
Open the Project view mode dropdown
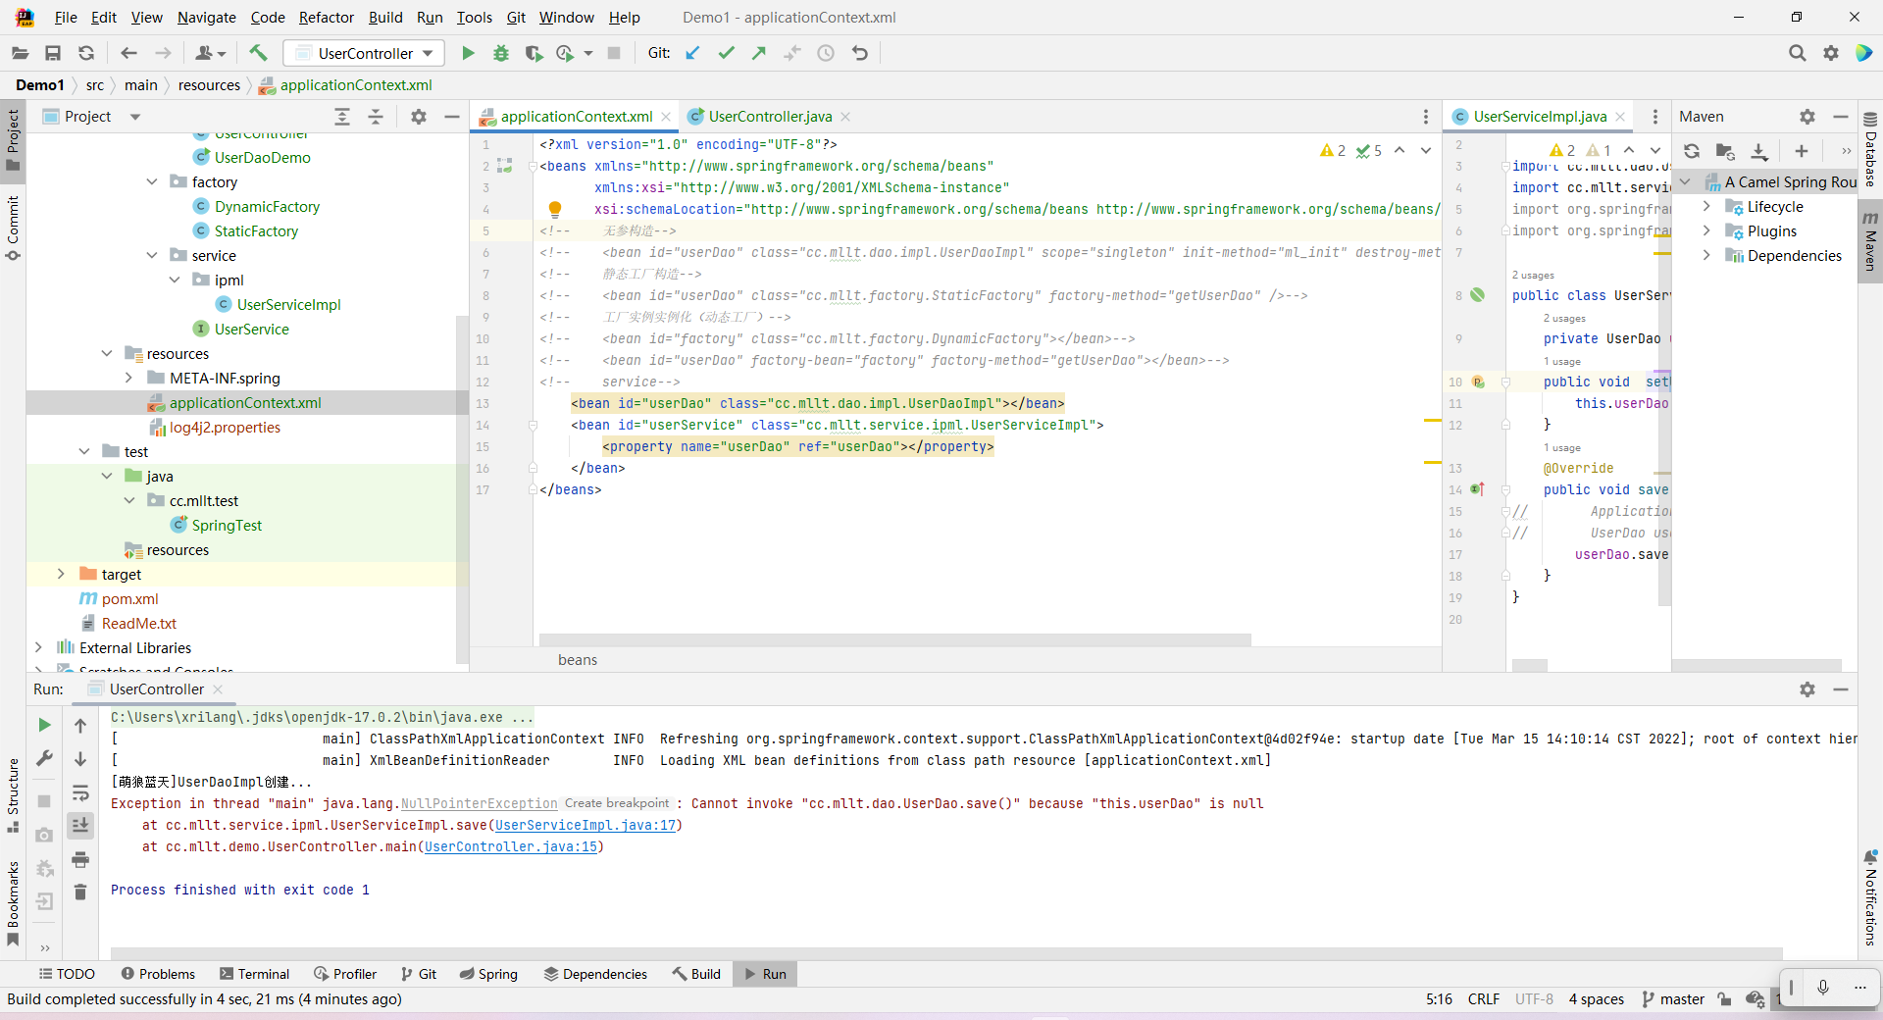[x=135, y=117]
